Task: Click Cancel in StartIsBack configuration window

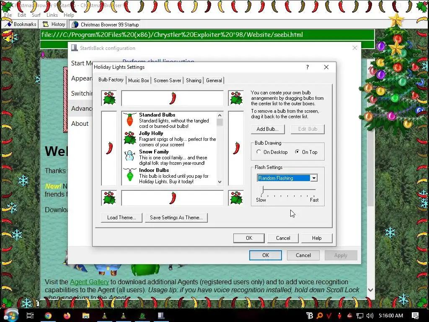Action: pos(303,255)
